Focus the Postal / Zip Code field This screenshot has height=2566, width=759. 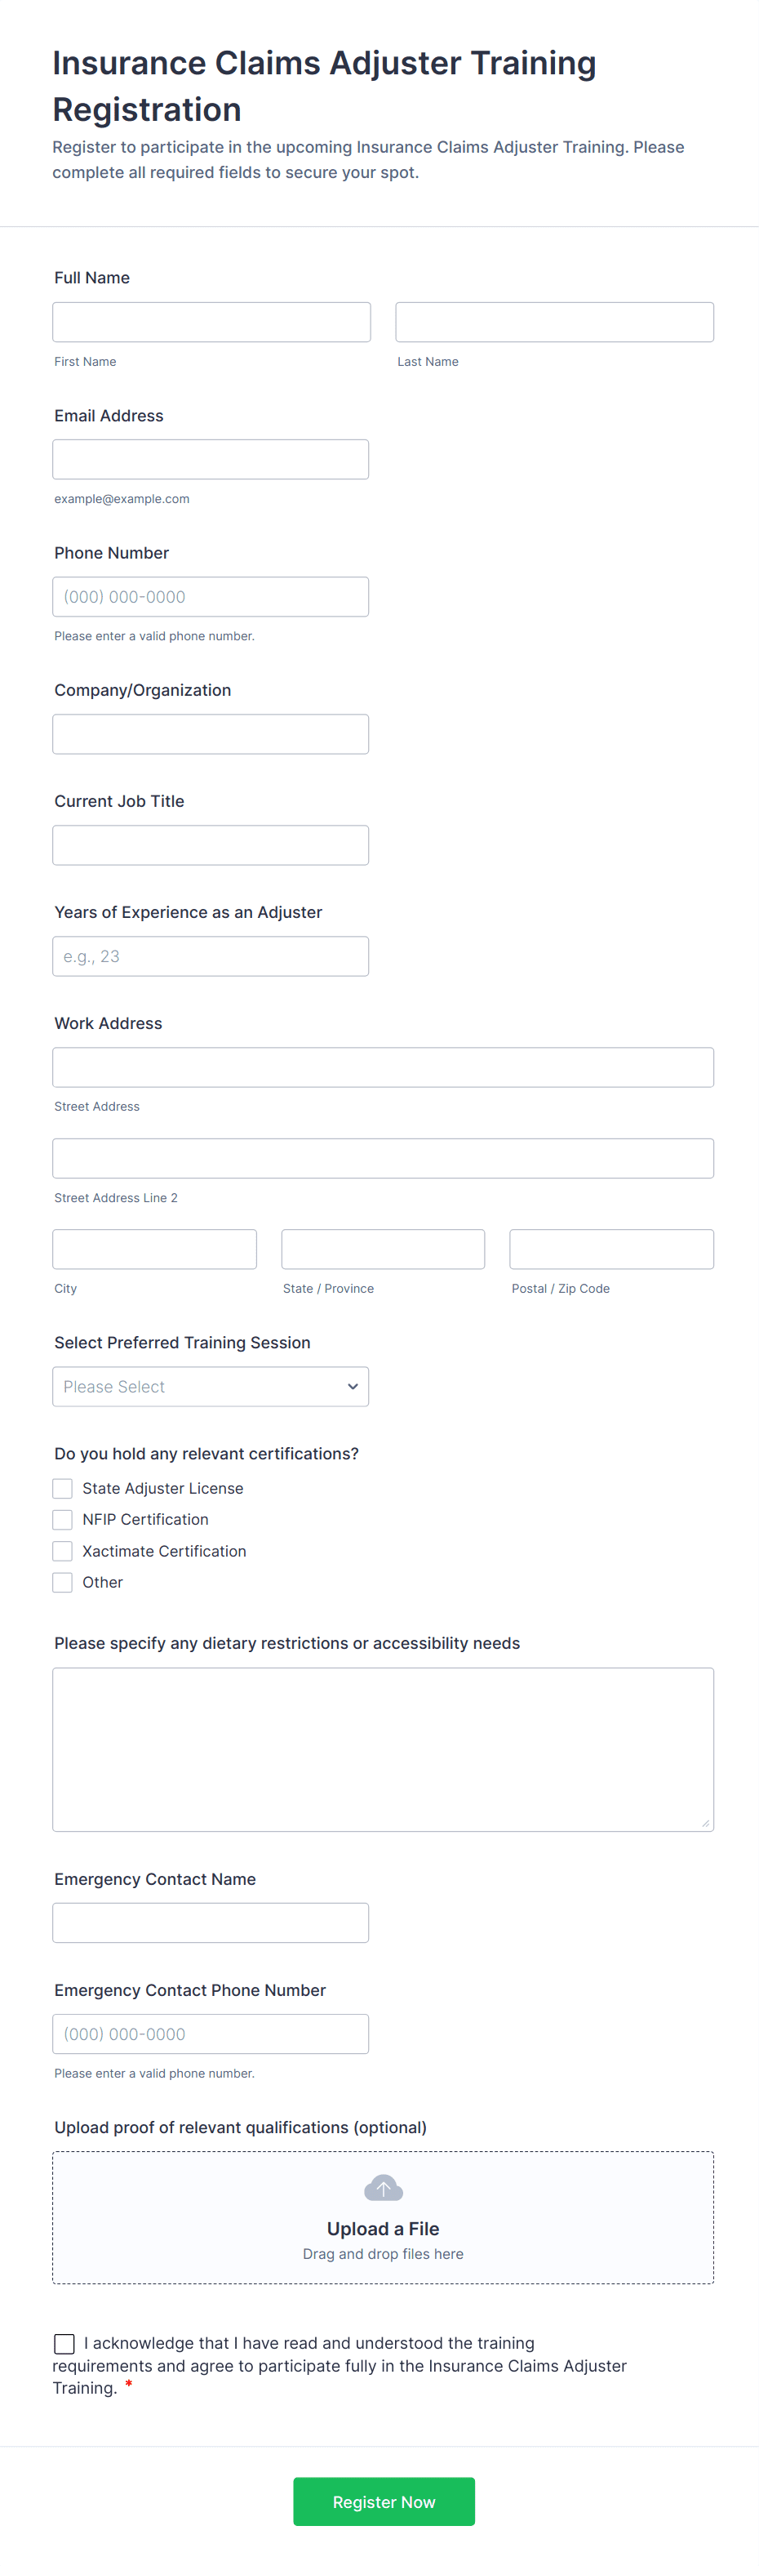(610, 1250)
